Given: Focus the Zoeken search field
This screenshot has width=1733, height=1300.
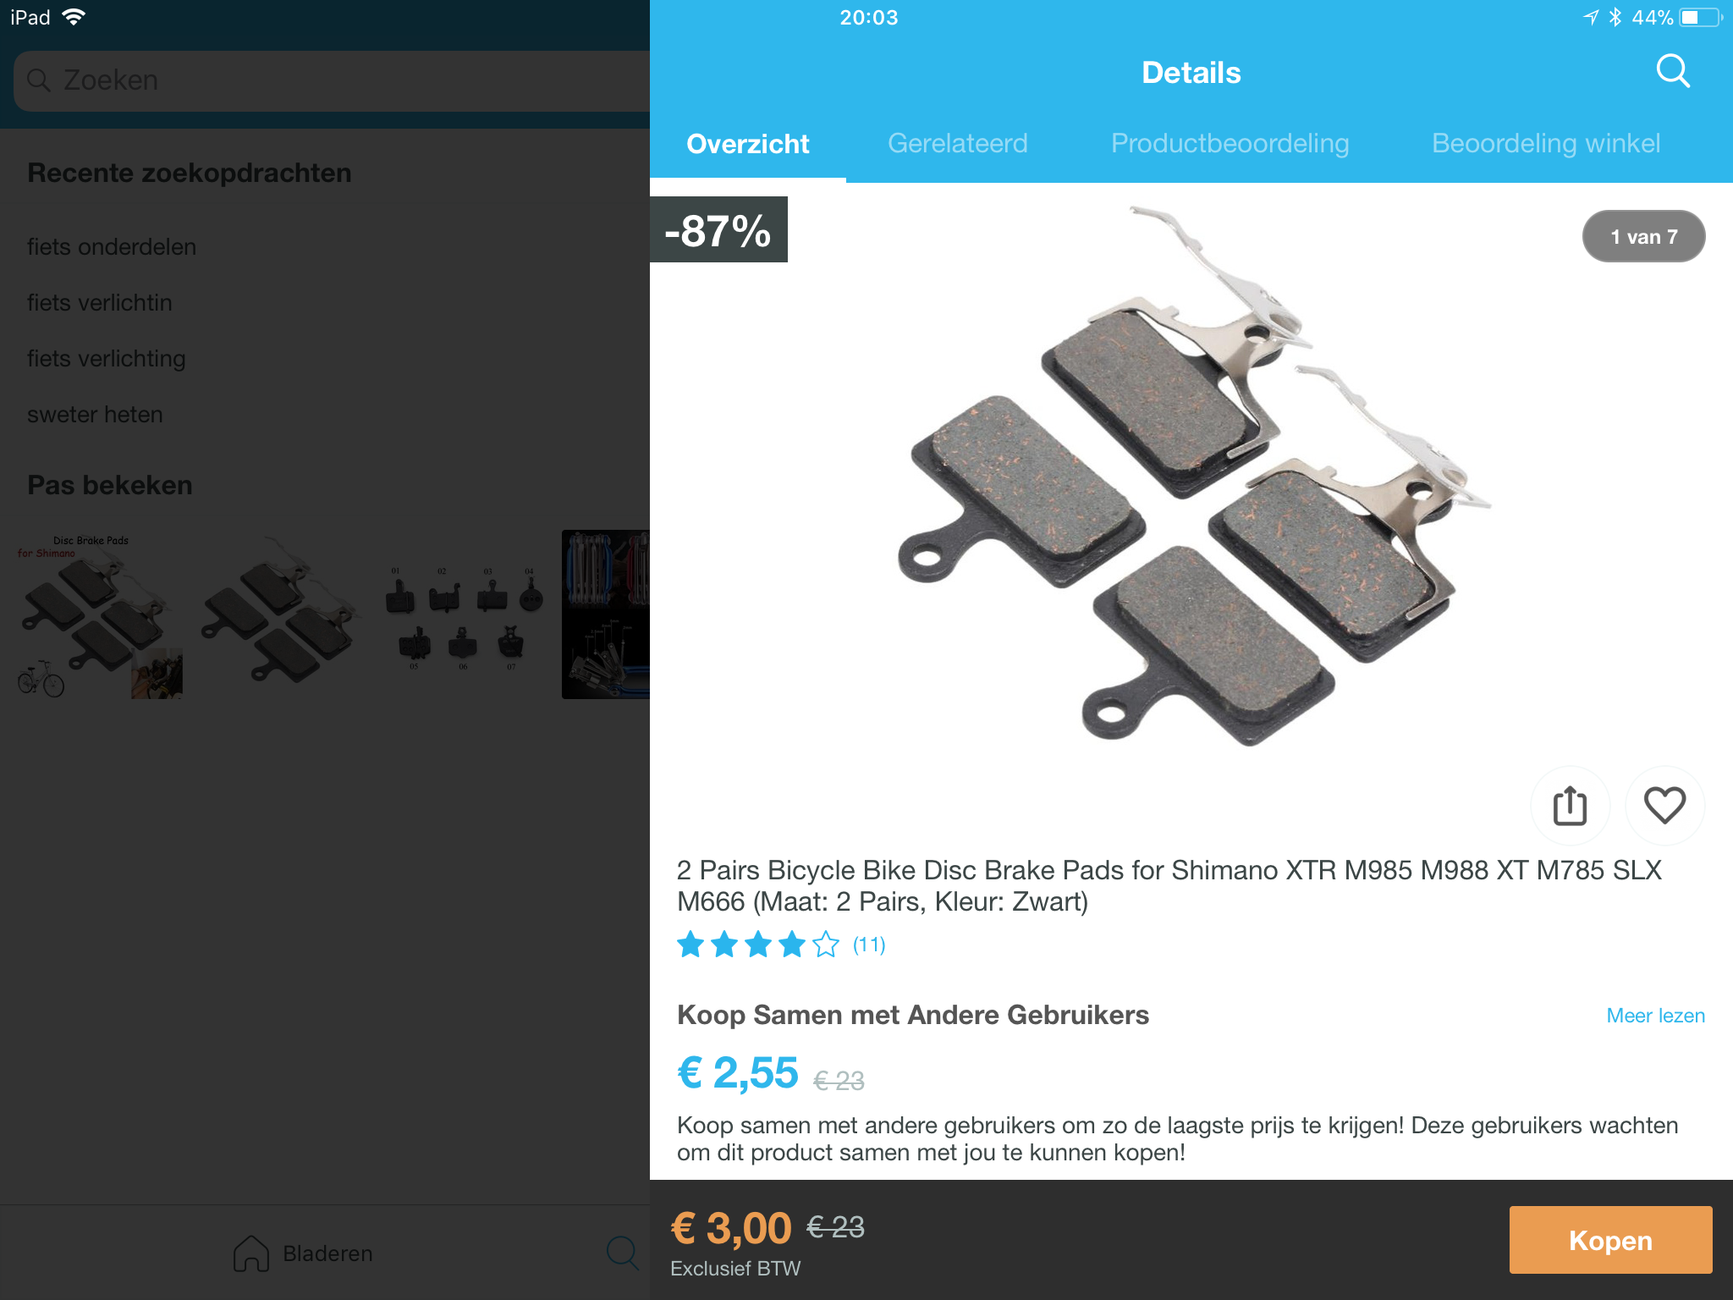Looking at the screenshot, I should pos(332,80).
